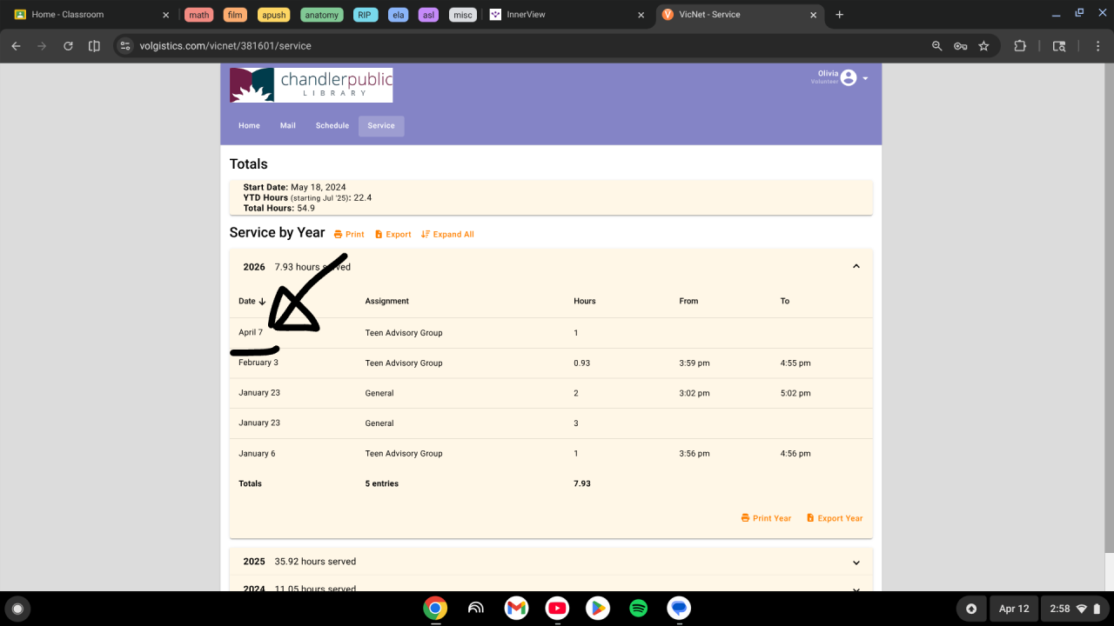
Task: Open Spotify from the shelf
Action: (638, 608)
